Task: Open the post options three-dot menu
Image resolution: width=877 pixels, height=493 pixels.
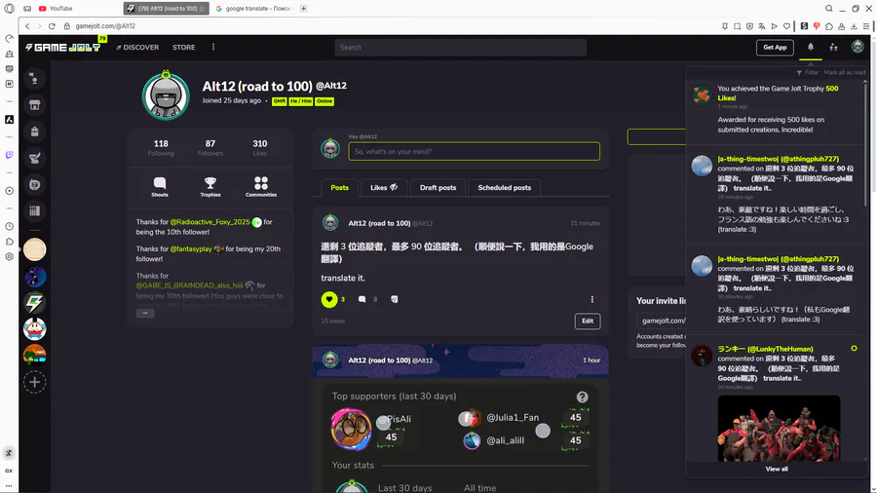Action: [591, 299]
